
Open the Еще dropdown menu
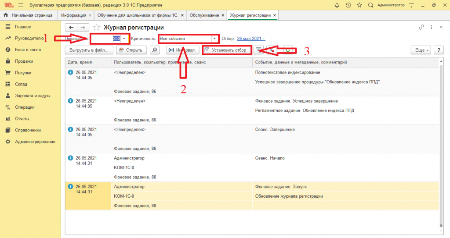coord(421,50)
